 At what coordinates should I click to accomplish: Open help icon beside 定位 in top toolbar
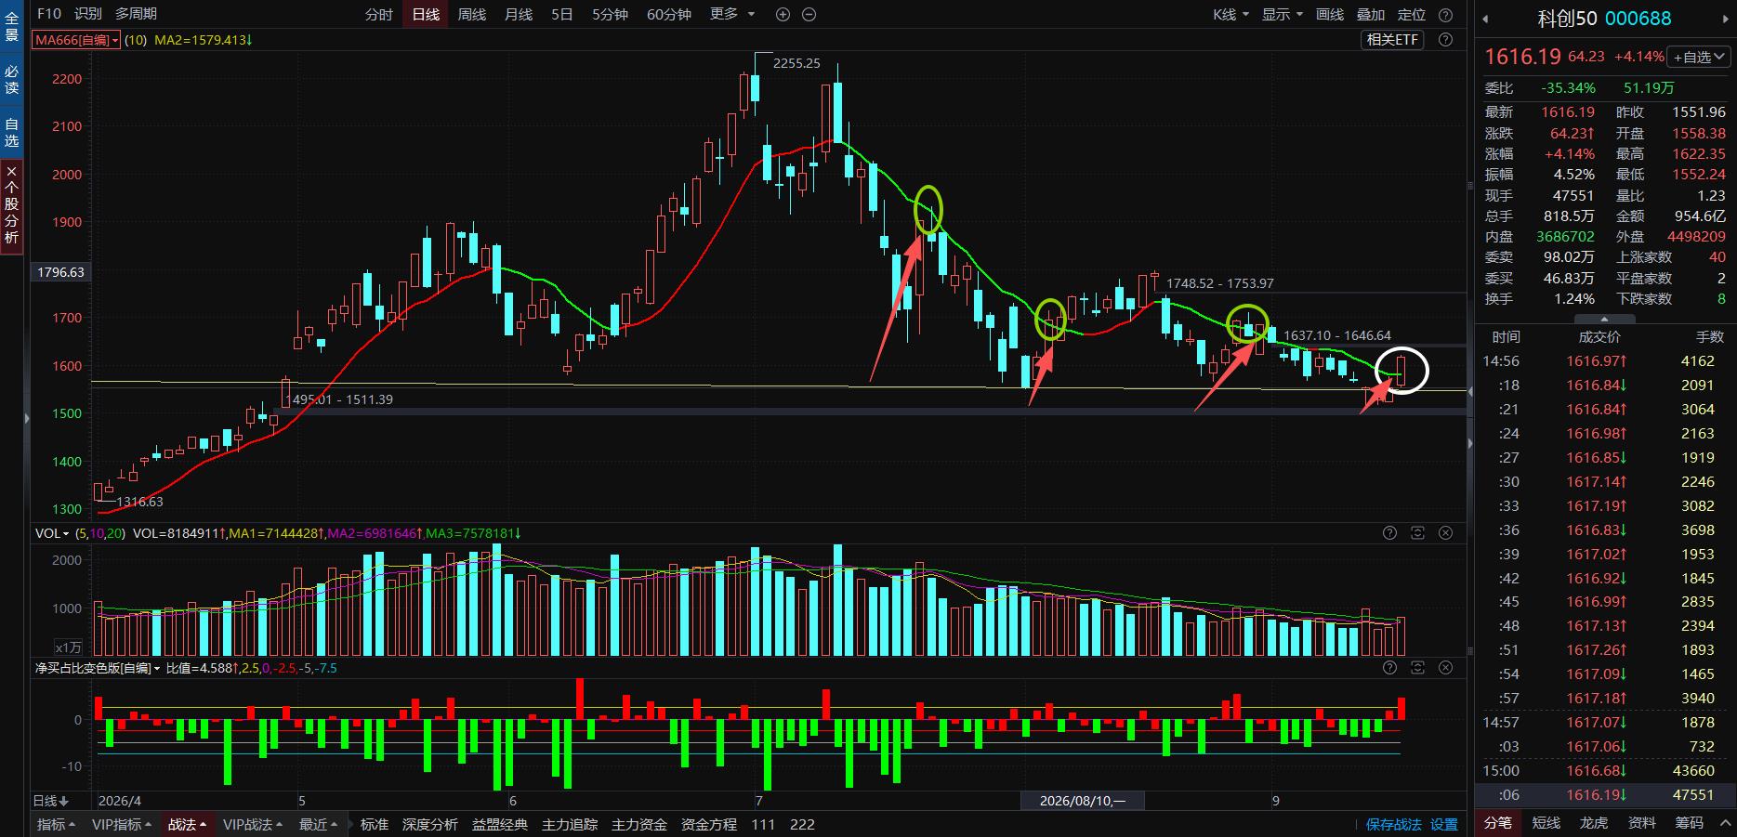point(1445,15)
